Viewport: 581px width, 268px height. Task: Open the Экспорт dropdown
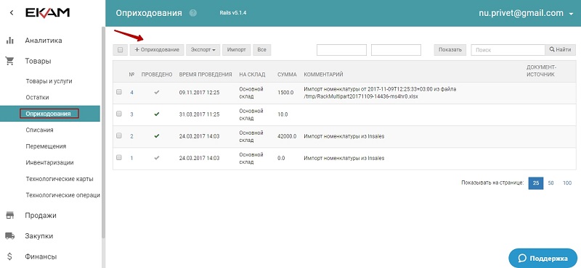pos(203,50)
